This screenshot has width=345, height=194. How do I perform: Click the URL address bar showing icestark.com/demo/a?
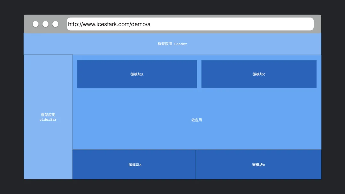(190, 24)
